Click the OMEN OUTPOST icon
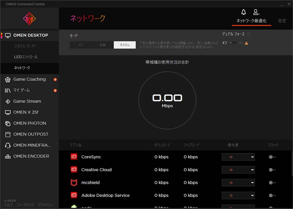The height and width of the screenshot is (209, 293). (8, 135)
